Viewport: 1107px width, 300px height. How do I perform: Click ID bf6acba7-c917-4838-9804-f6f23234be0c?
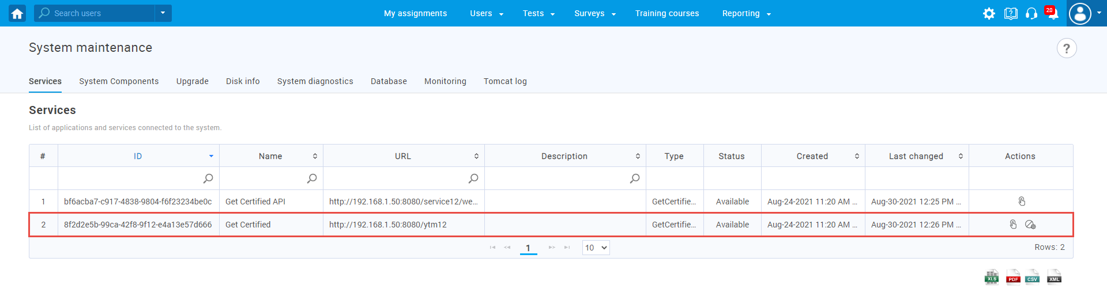(x=138, y=202)
